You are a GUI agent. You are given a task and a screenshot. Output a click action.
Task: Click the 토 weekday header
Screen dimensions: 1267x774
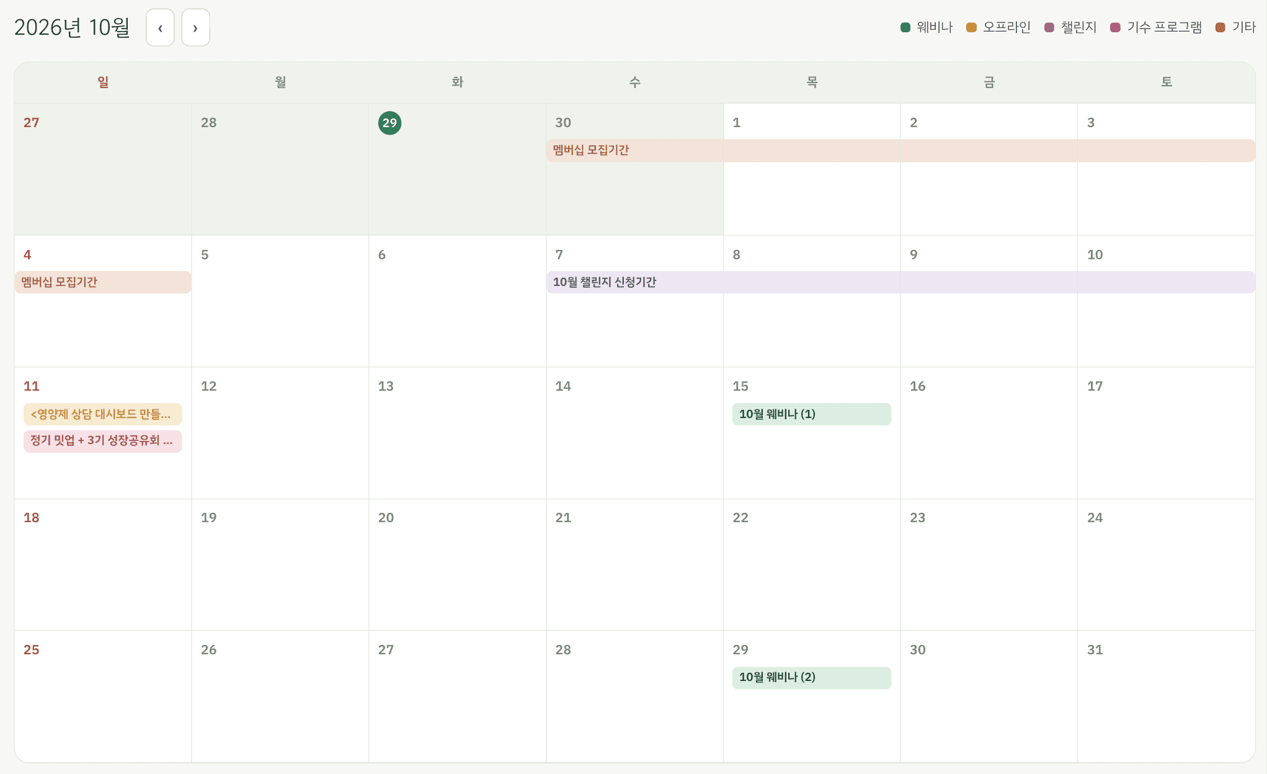(x=1167, y=82)
